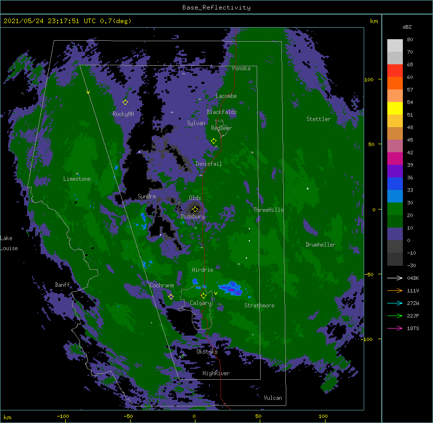Image resolution: width=433 pixels, height=423 pixels.
Task: Click the ThreeHills label
Action: click(268, 210)
